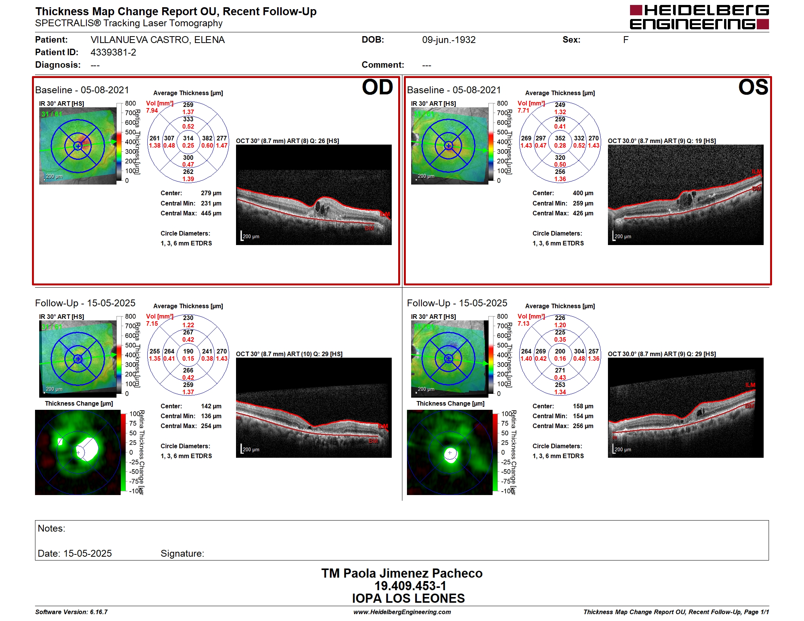Viewport: 804px width, 621px height.
Task: Click the 19.409.453-1 identifier
Action: pos(410,586)
